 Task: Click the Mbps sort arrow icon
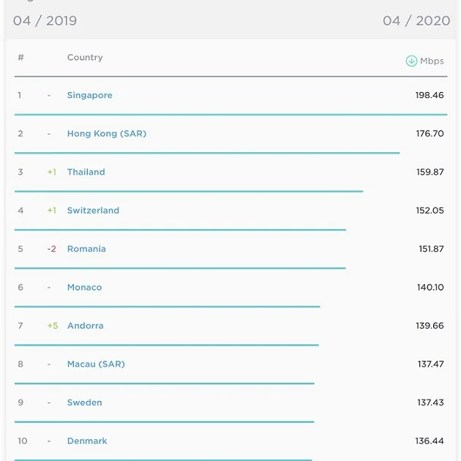click(x=411, y=61)
